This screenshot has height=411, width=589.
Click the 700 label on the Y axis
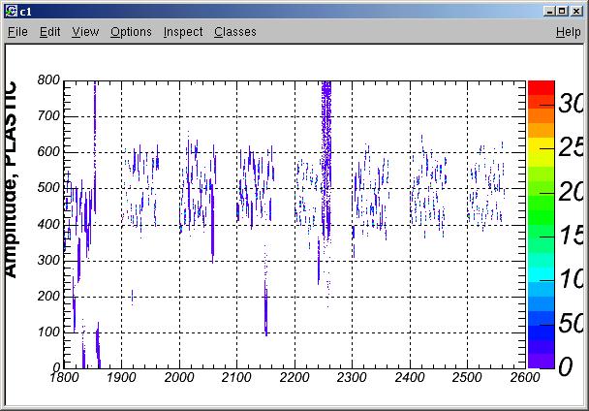coord(48,115)
